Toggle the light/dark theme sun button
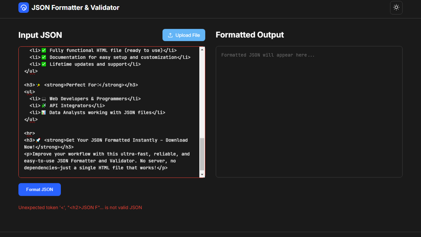 [396, 8]
